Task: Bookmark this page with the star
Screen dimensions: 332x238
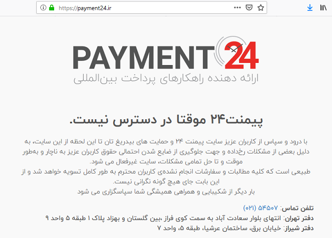Action: [260, 8]
